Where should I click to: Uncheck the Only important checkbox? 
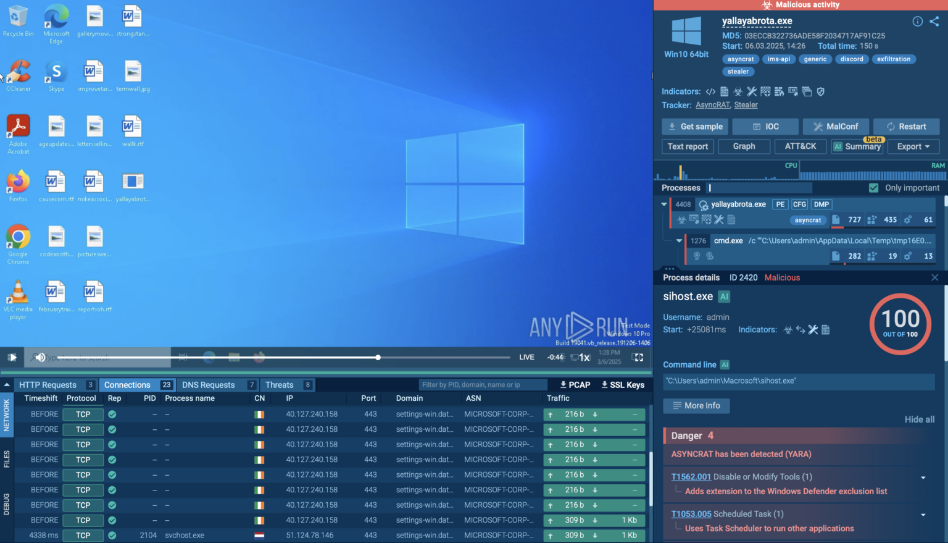click(x=873, y=188)
